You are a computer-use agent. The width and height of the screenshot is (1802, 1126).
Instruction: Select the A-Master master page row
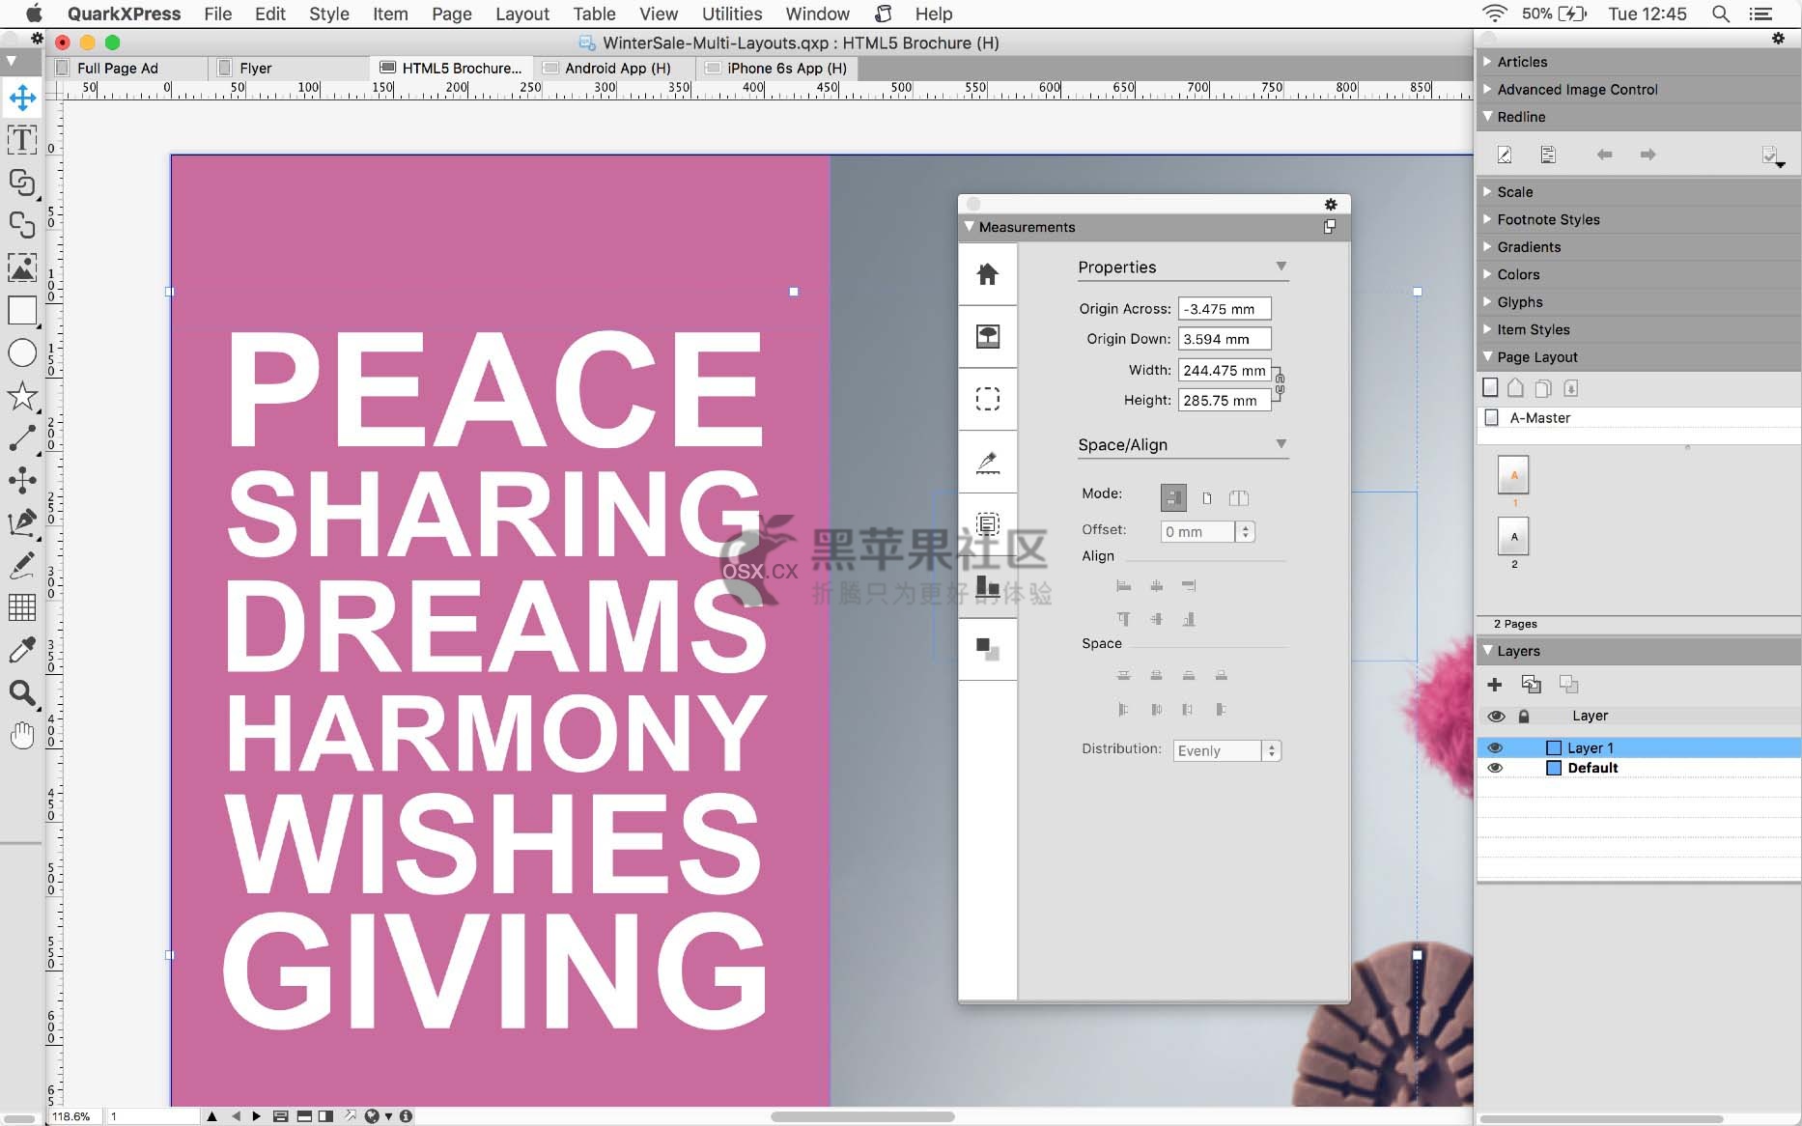[x=1638, y=418]
